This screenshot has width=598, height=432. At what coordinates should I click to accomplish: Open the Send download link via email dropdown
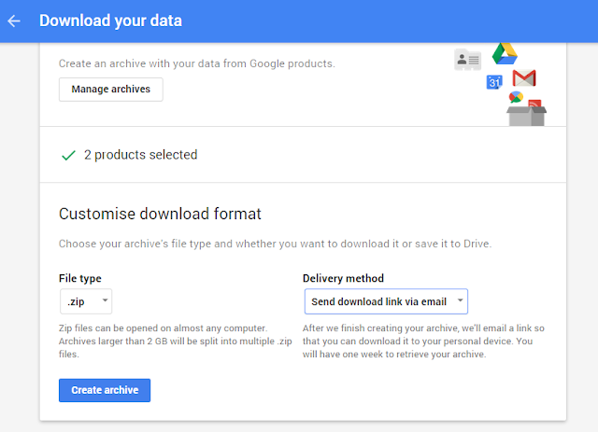point(386,301)
